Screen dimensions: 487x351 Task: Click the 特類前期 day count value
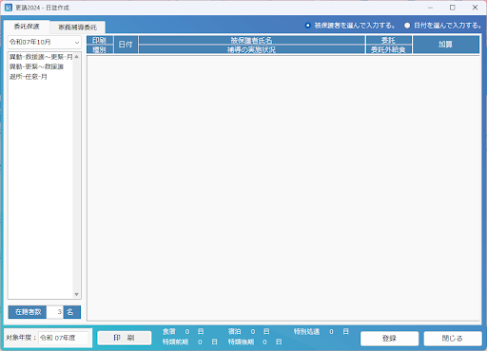point(200,342)
